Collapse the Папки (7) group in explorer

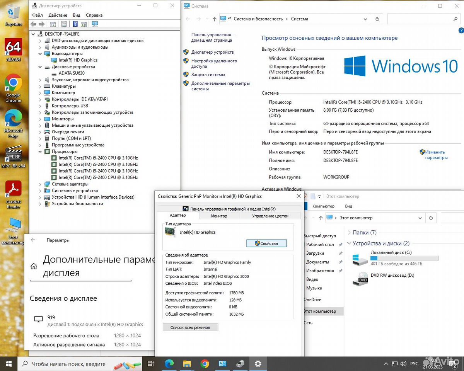point(350,233)
